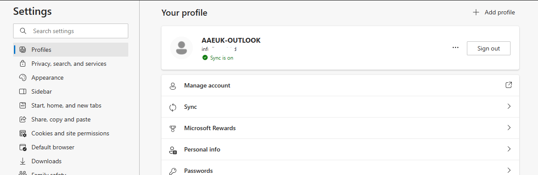Click the Share, copy and paste icon
Image resolution: width=538 pixels, height=175 pixels.
coord(23,119)
